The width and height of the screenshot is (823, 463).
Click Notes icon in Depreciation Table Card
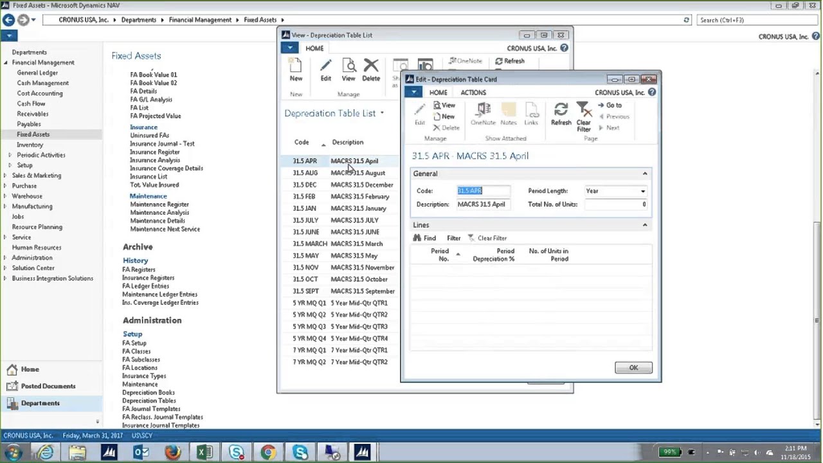(x=509, y=114)
